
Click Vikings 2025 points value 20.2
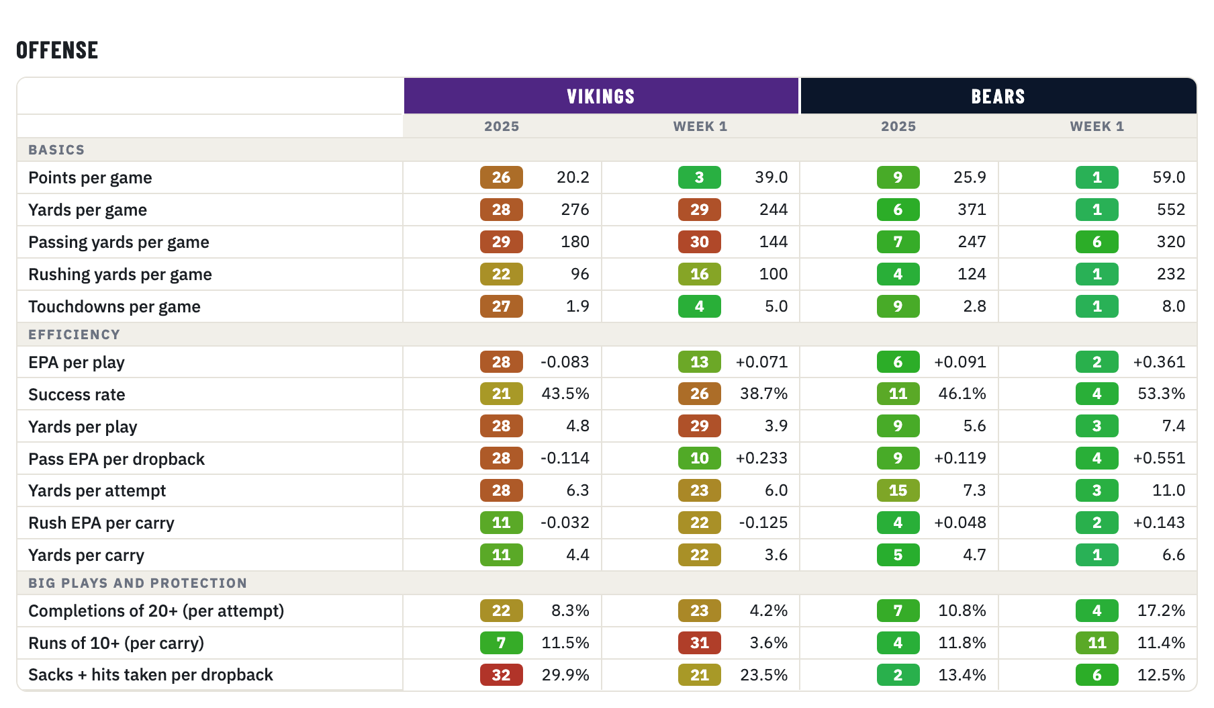[x=573, y=177]
